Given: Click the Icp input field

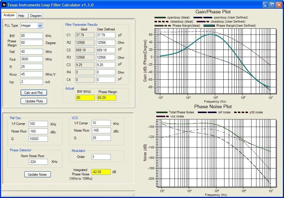Looking at the screenshot, I should click(x=32, y=82).
